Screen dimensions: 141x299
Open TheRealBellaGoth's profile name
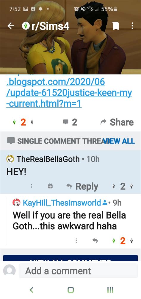[48, 159]
